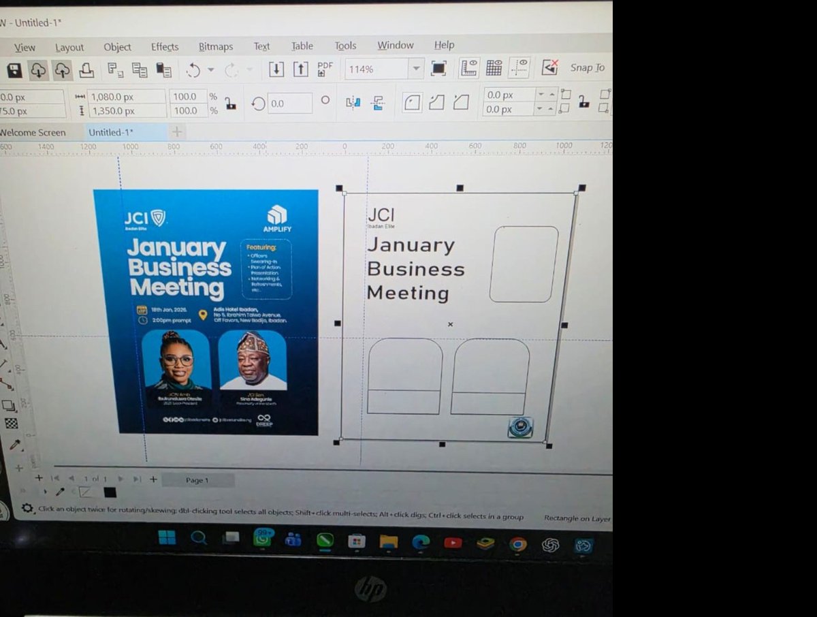
Task: Toggle Show Guidelines
Action: [519, 67]
